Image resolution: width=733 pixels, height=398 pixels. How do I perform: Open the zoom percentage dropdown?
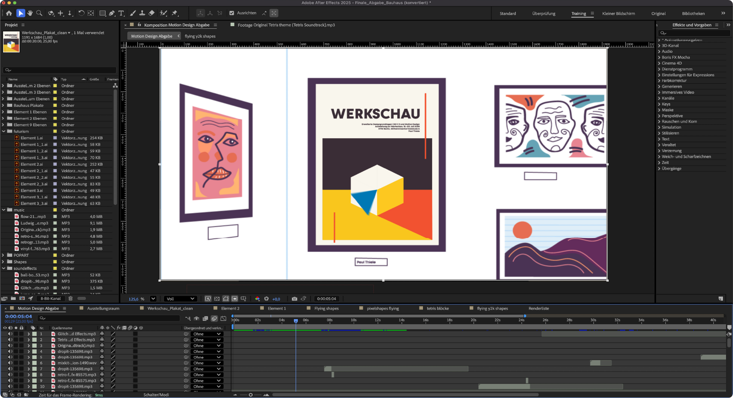pos(153,299)
